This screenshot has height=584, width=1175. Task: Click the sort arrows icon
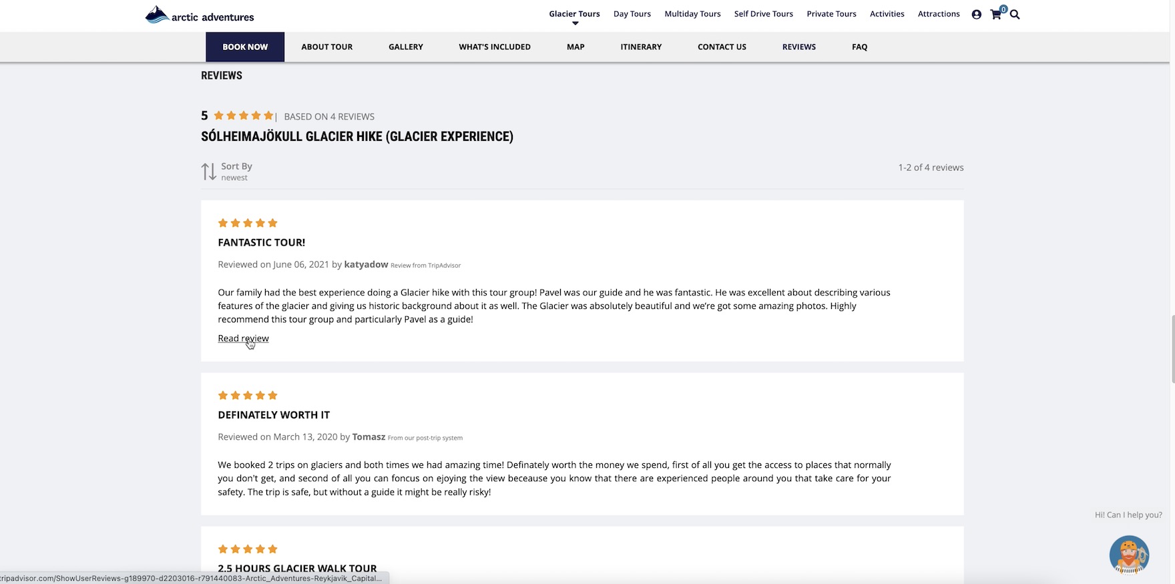click(208, 172)
